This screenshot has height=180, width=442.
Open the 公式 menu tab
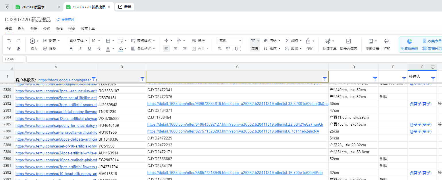tap(47, 29)
